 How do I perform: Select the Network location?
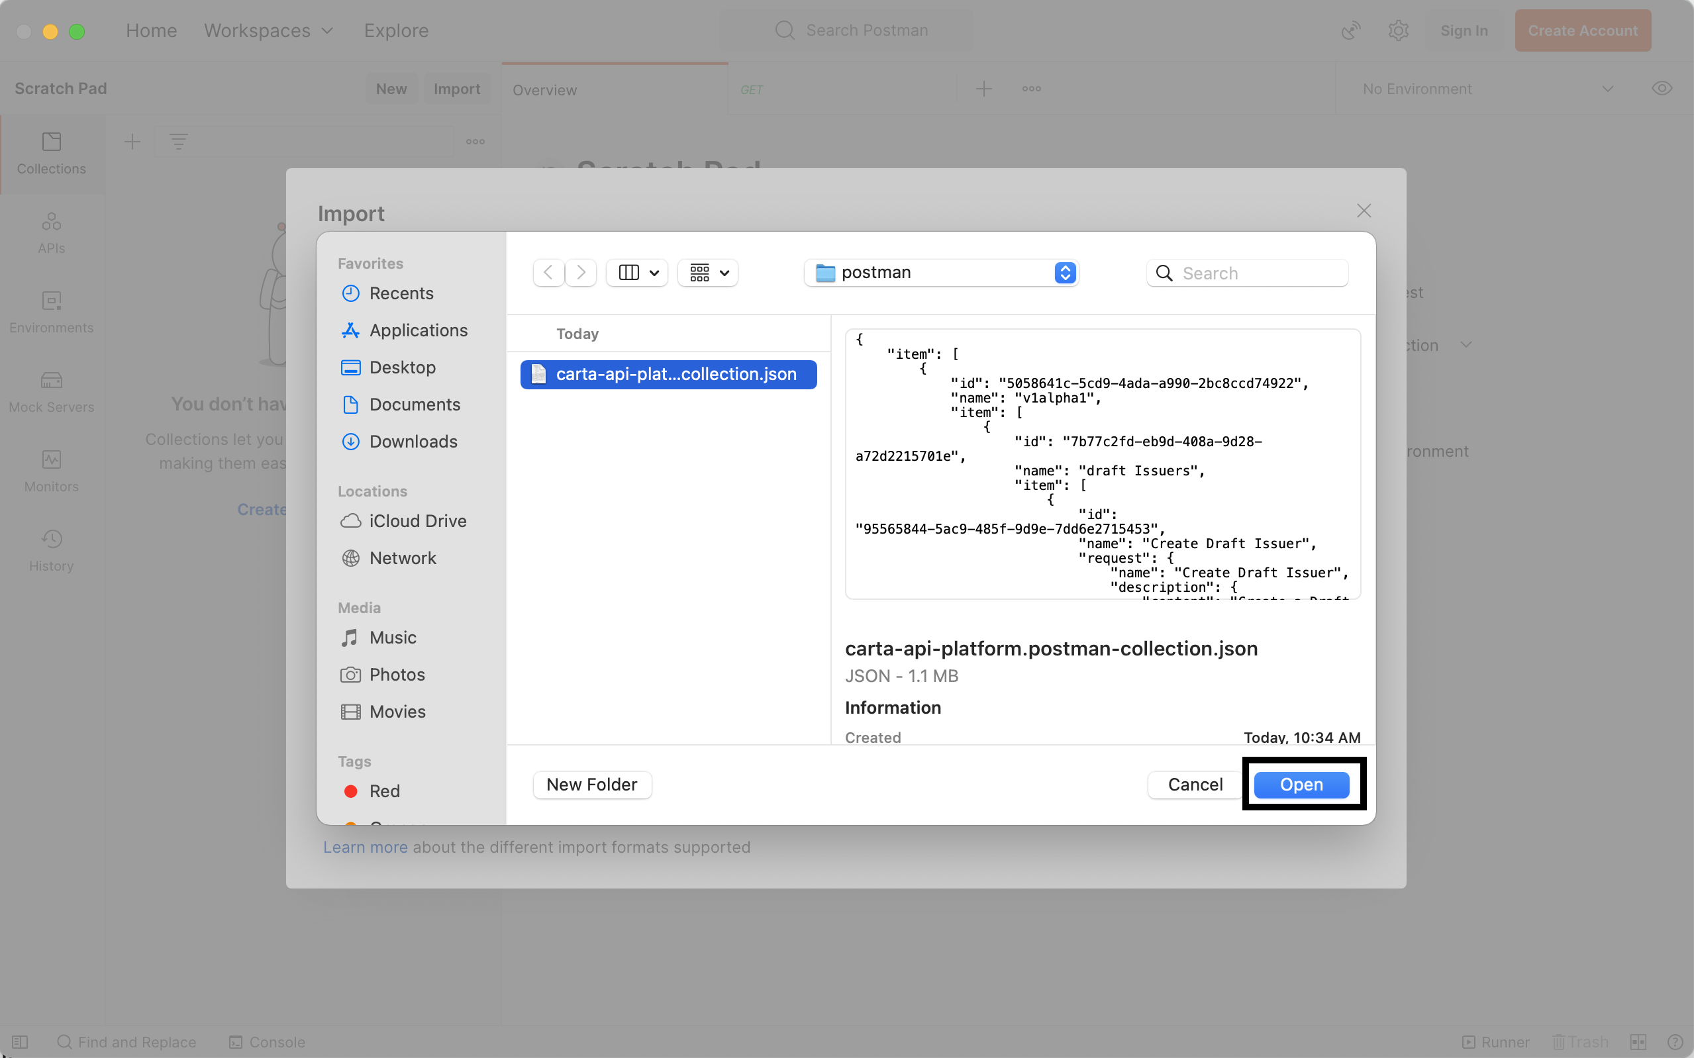403,558
